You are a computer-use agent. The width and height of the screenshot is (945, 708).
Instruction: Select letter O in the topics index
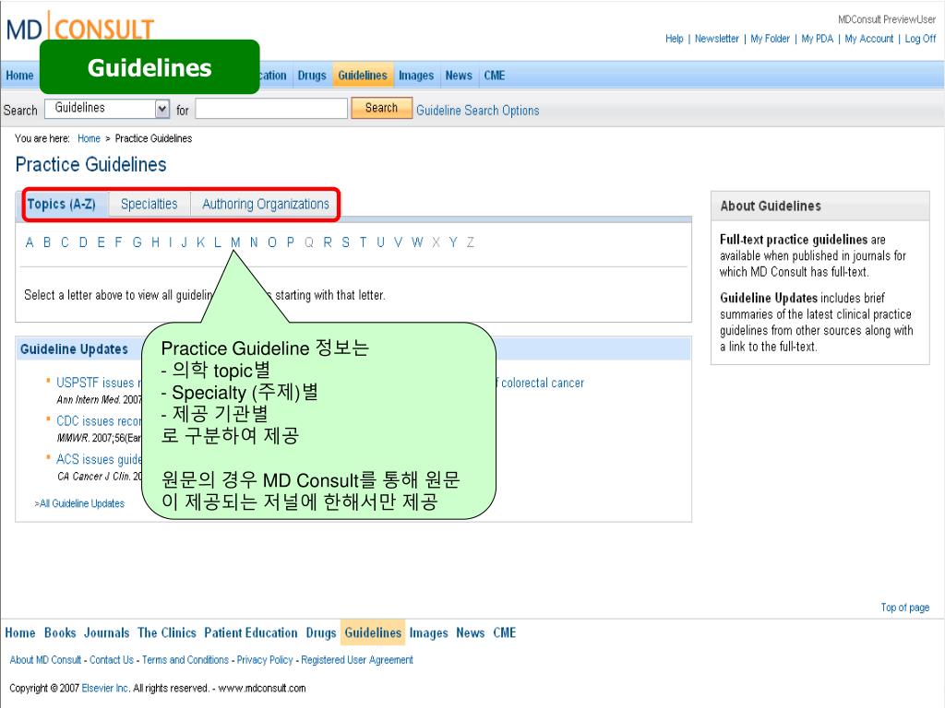[x=272, y=242]
